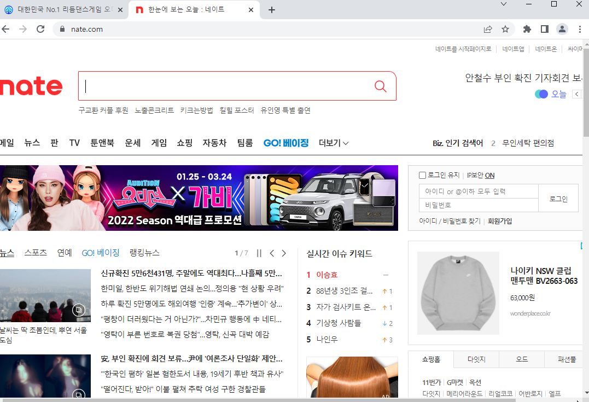Open trending keyword 이승효
Screen dimensions: 589x402
327,275
